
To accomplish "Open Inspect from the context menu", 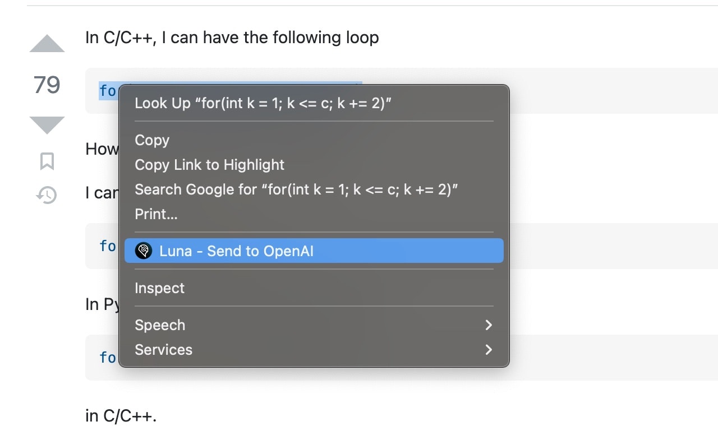I will tap(159, 288).
